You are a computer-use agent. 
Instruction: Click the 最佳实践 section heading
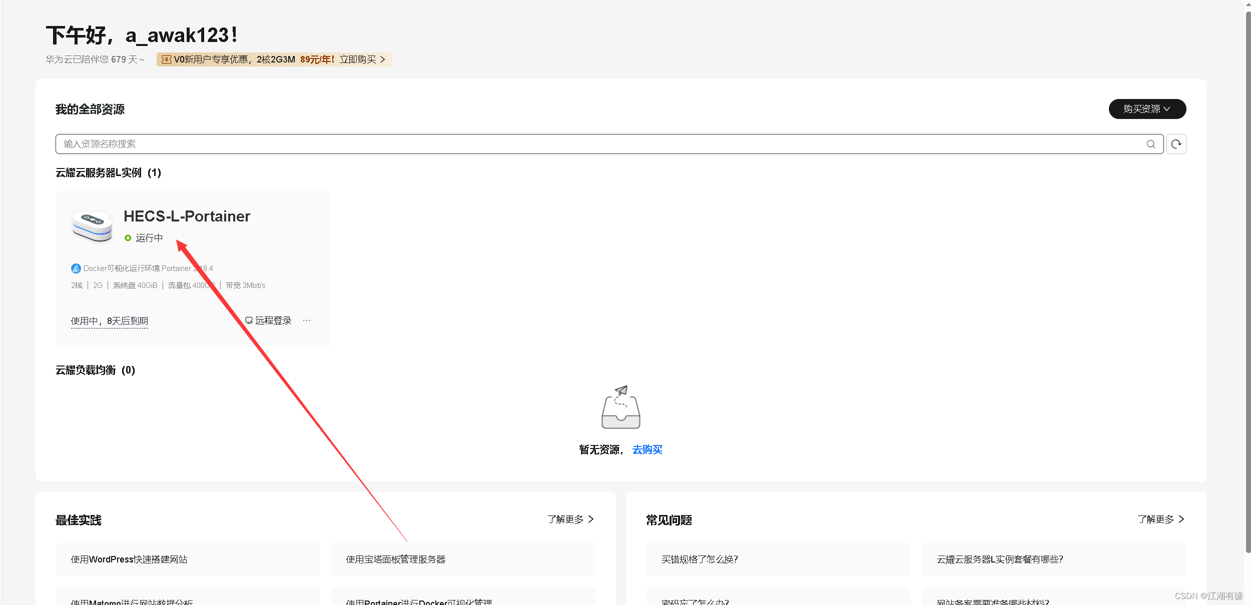pyautogui.click(x=79, y=520)
